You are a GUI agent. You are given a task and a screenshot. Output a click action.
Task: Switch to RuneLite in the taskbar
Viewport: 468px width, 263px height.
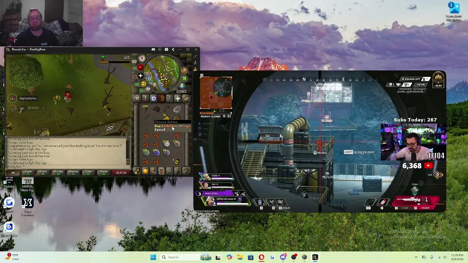(315, 257)
